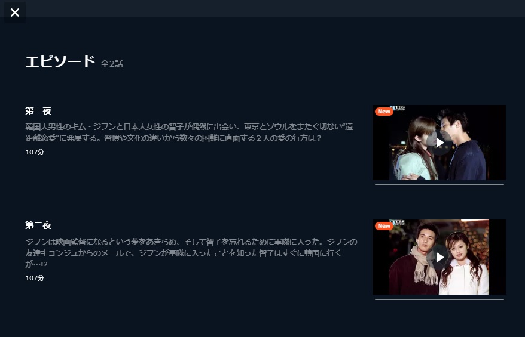This screenshot has height=337, width=525.
Task: Click the 107分 duration under 第一夜
Action: [35, 152]
